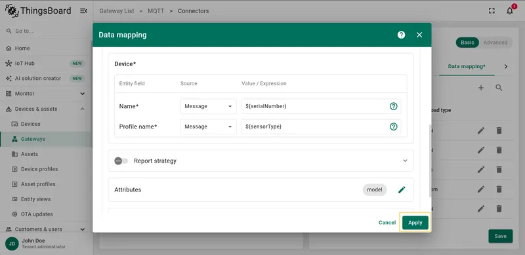Viewport: 525px width, 255px height.
Task: Edit the first mapping row
Action: click(x=481, y=130)
